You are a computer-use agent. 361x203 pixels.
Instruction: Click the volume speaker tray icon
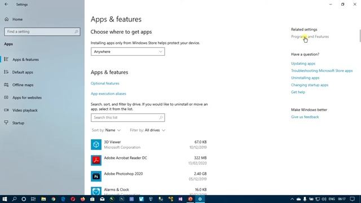click(324, 199)
